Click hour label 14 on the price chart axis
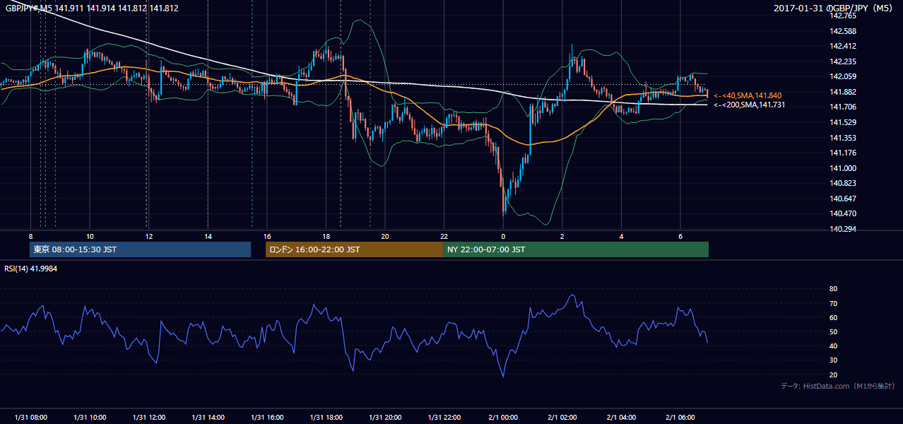The image size is (903, 424). click(208, 236)
